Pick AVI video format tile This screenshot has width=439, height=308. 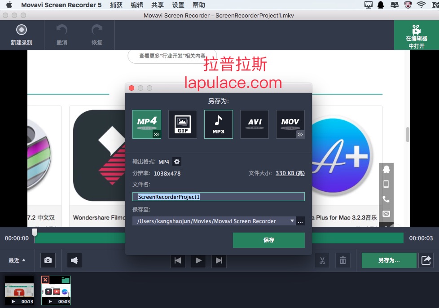pyautogui.click(x=254, y=124)
